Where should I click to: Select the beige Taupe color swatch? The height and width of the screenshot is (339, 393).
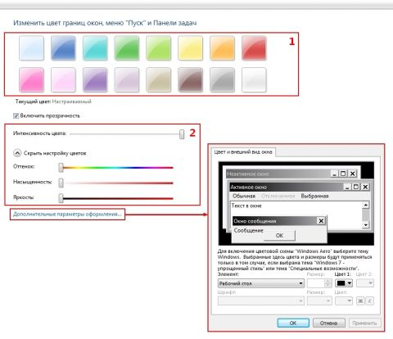(x=159, y=80)
